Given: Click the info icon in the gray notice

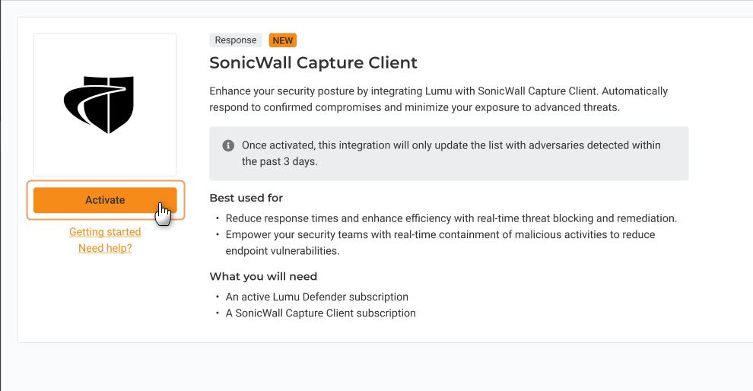Looking at the screenshot, I should (227, 145).
